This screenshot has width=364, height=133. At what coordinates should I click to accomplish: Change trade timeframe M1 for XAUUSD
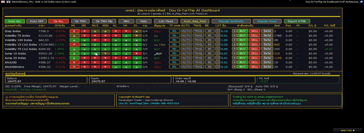[174, 62]
